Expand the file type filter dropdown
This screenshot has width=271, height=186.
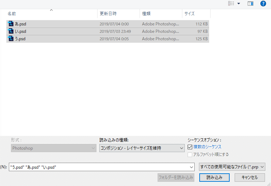[x=232, y=167]
